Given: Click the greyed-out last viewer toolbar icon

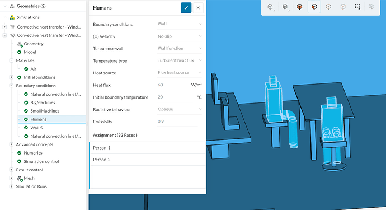Looking at the screenshot, I should pos(371,7).
